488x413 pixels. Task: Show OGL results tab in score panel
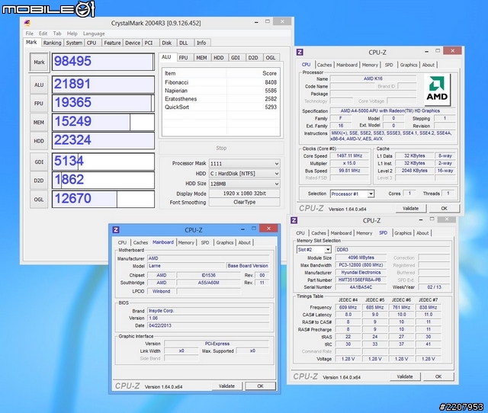271,58
